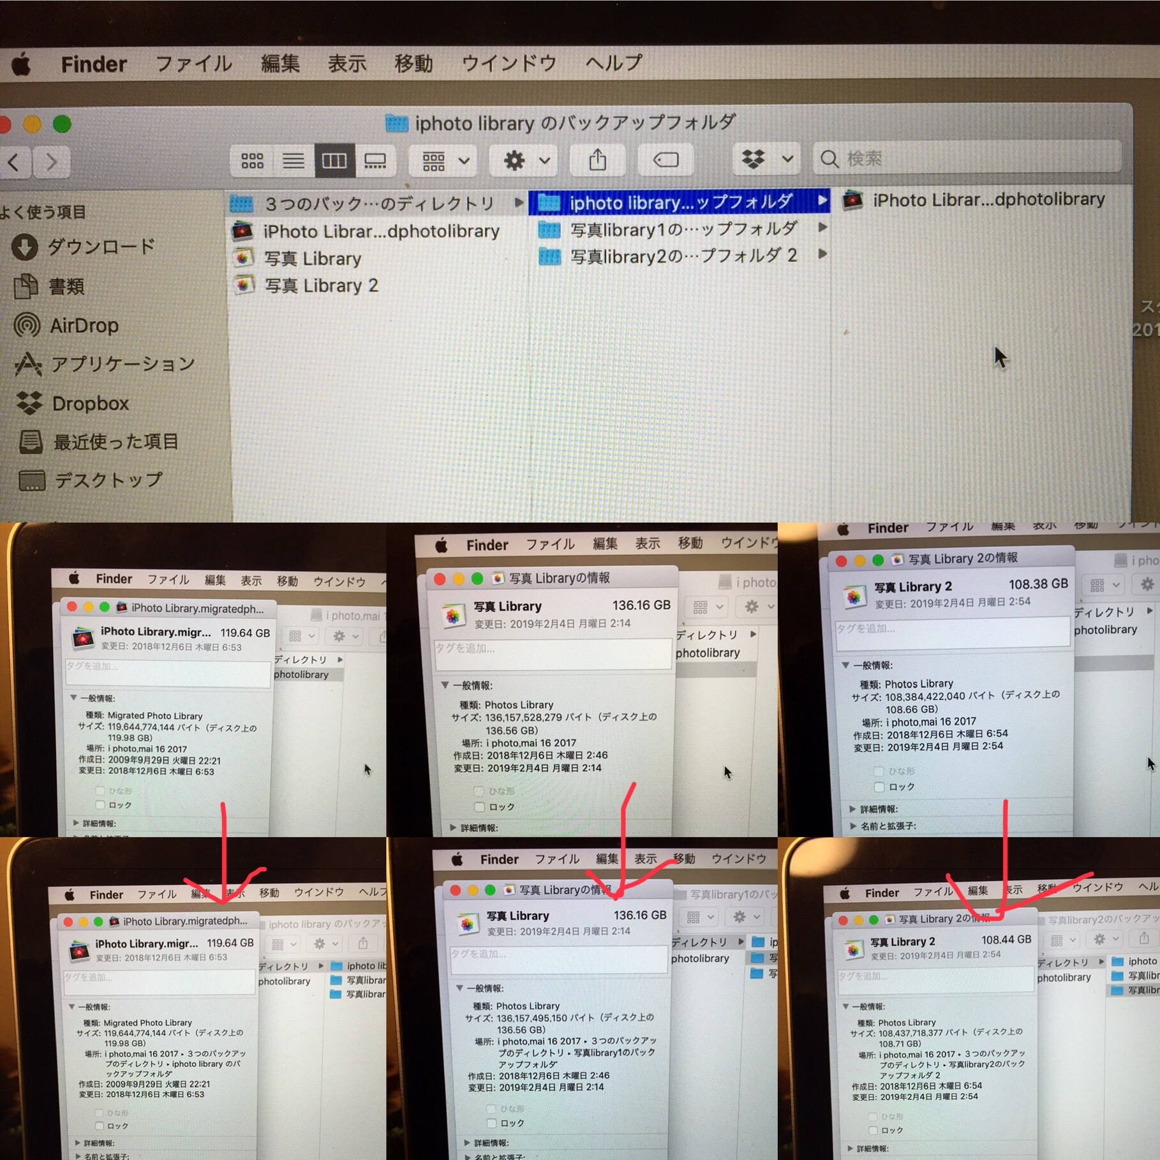The width and height of the screenshot is (1160, 1160).
Task: Go back with the left chevron button
Action: [13, 162]
